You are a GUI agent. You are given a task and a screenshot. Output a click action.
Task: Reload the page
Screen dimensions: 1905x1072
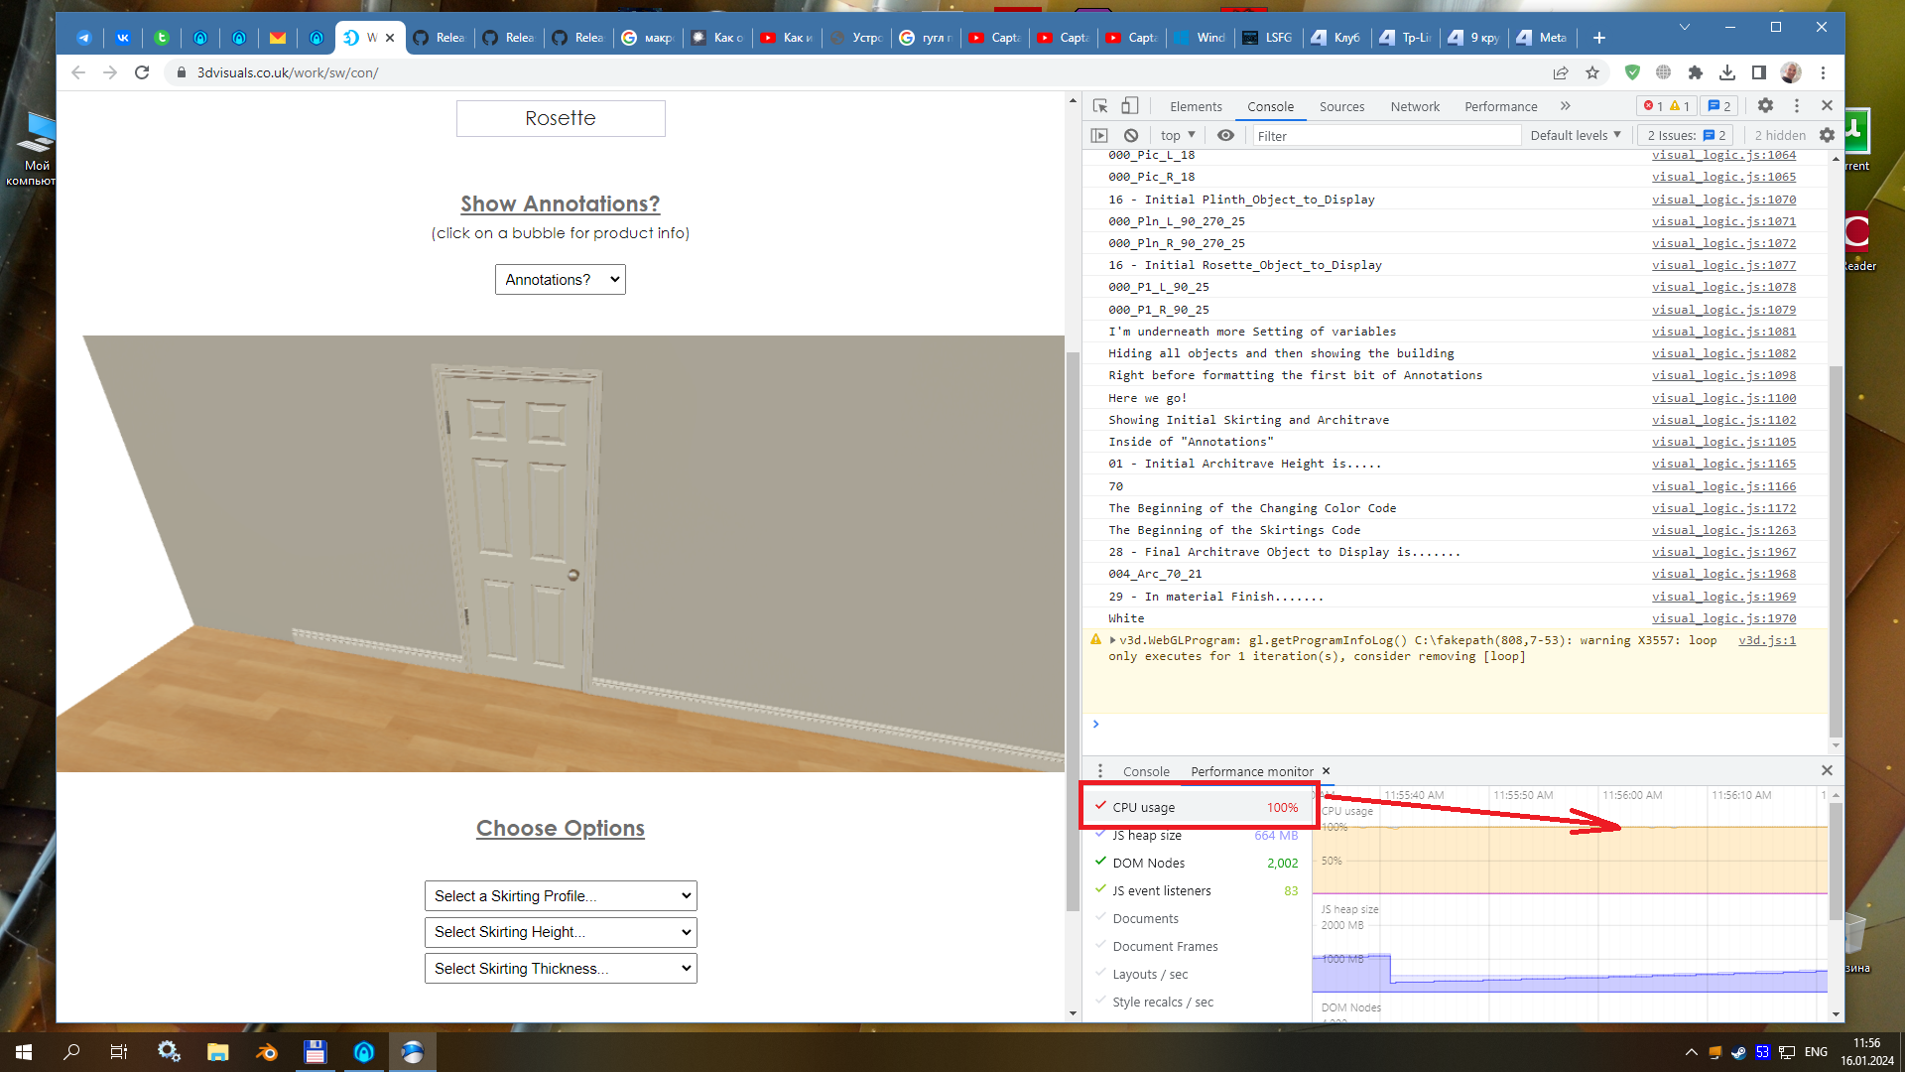tap(142, 72)
